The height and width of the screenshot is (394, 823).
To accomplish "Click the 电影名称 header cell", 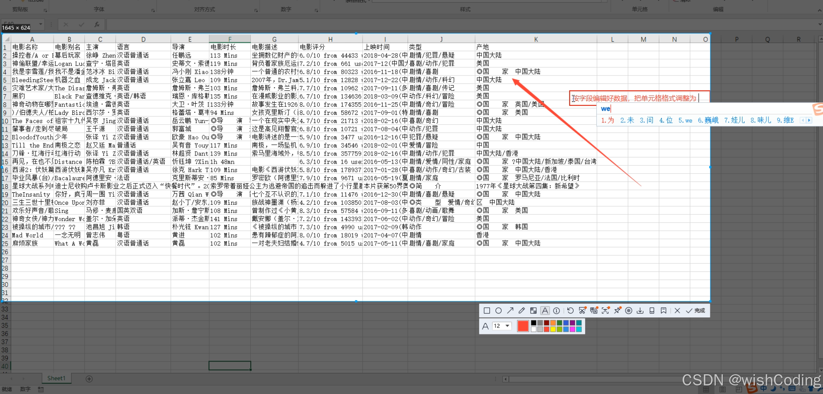I will (x=32, y=47).
